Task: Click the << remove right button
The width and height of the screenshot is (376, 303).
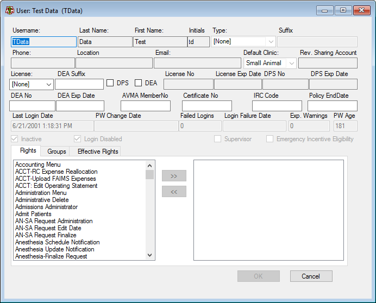Action: 174,192
